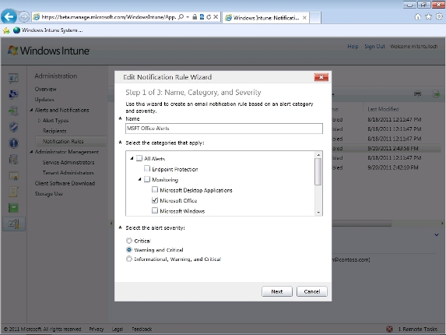Viewport: 446px width, 335px height.
Task: Select Warning and Critical severity
Action: (x=129, y=249)
